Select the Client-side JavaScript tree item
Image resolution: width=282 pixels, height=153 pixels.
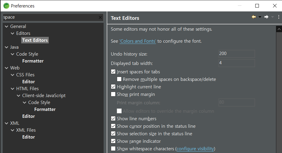tap(44, 95)
